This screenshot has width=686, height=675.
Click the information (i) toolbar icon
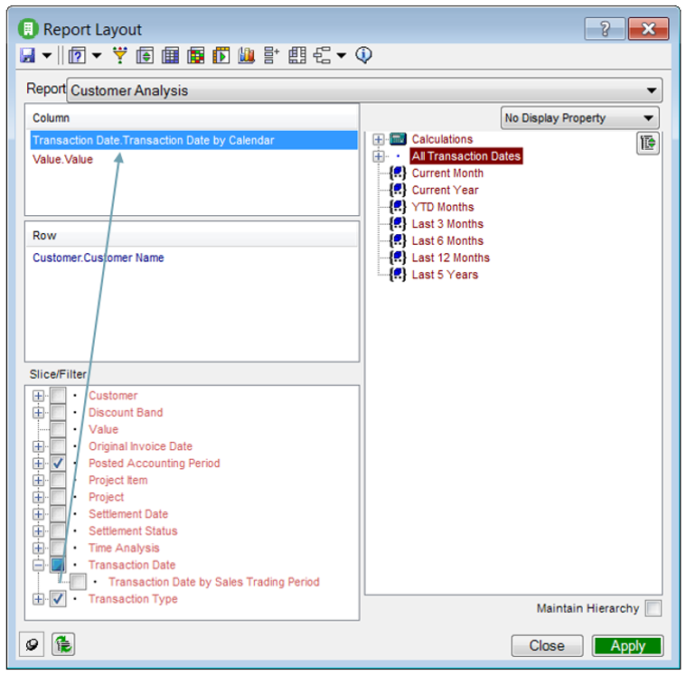coord(363,55)
